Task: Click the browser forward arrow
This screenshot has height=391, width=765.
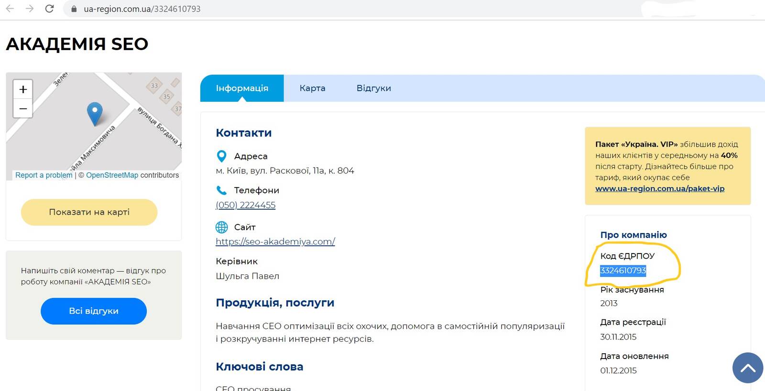Action: (x=30, y=9)
